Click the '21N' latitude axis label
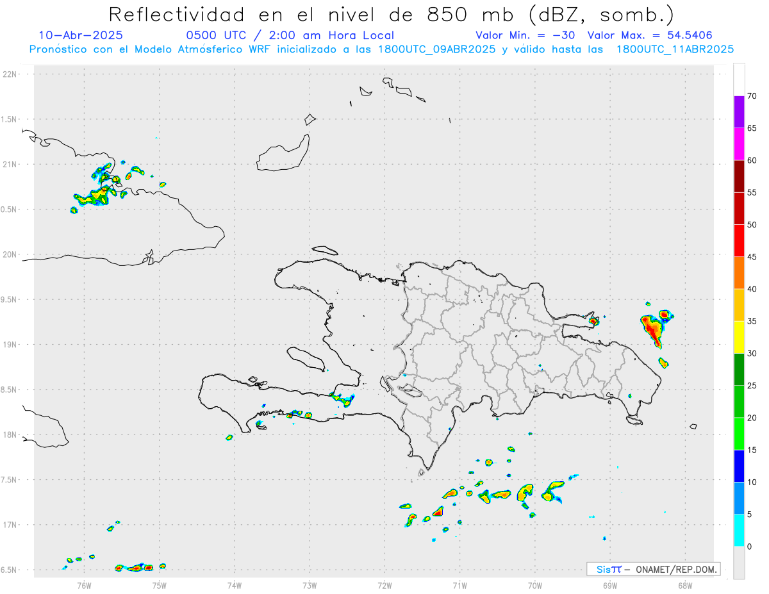The width and height of the screenshot is (769, 594). tap(10, 165)
